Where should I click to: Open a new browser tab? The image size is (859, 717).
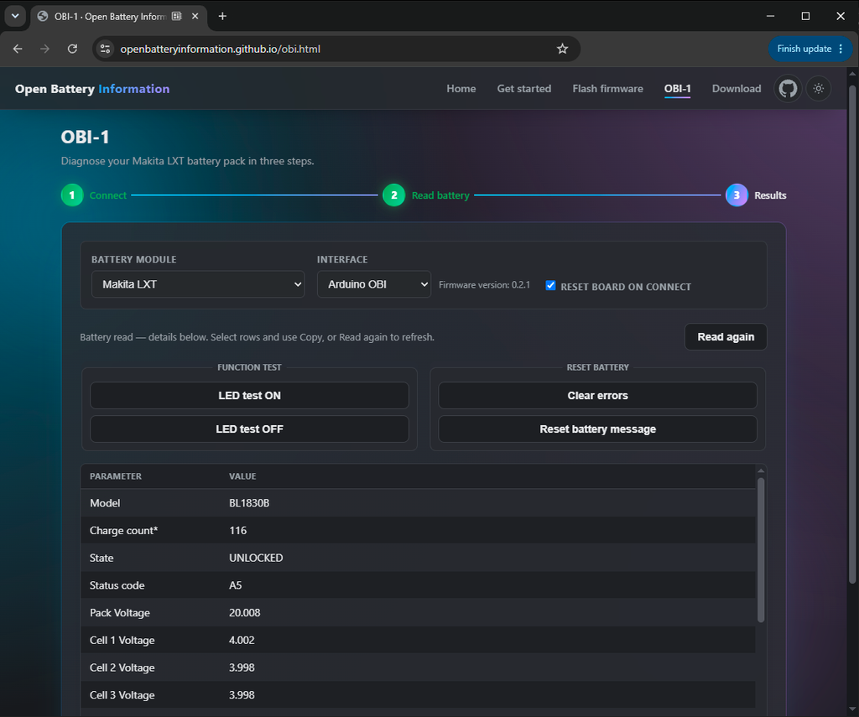222,17
